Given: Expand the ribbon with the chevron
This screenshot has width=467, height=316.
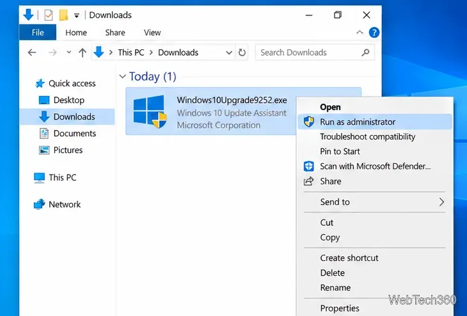Looking at the screenshot, I should (360, 32).
